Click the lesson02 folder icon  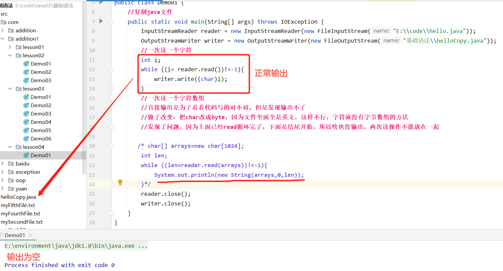pyautogui.click(x=19, y=55)
